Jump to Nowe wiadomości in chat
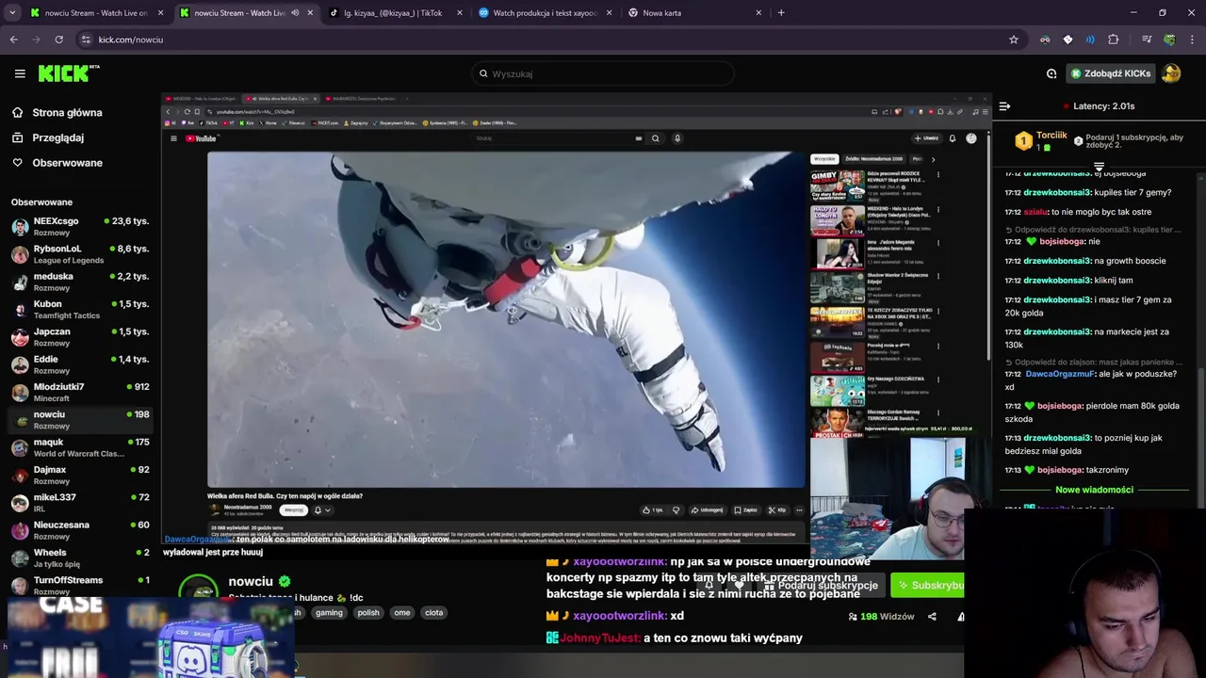 click(1095, 490)
